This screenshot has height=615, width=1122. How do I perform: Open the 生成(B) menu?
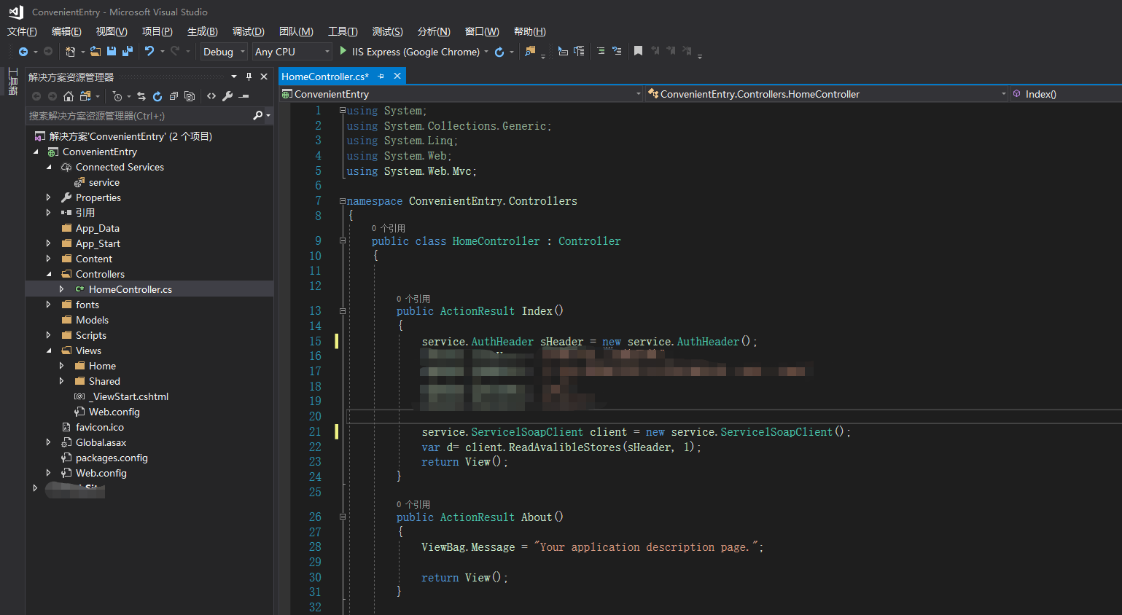point(202,31)
